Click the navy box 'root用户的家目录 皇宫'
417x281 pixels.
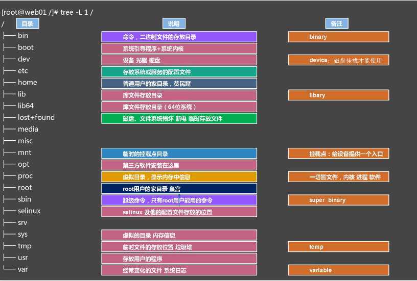point(179,189)
